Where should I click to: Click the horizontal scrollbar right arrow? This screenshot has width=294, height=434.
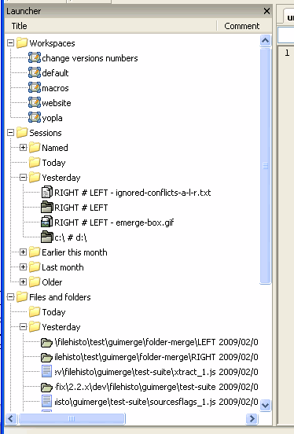(x=252, y=418)
